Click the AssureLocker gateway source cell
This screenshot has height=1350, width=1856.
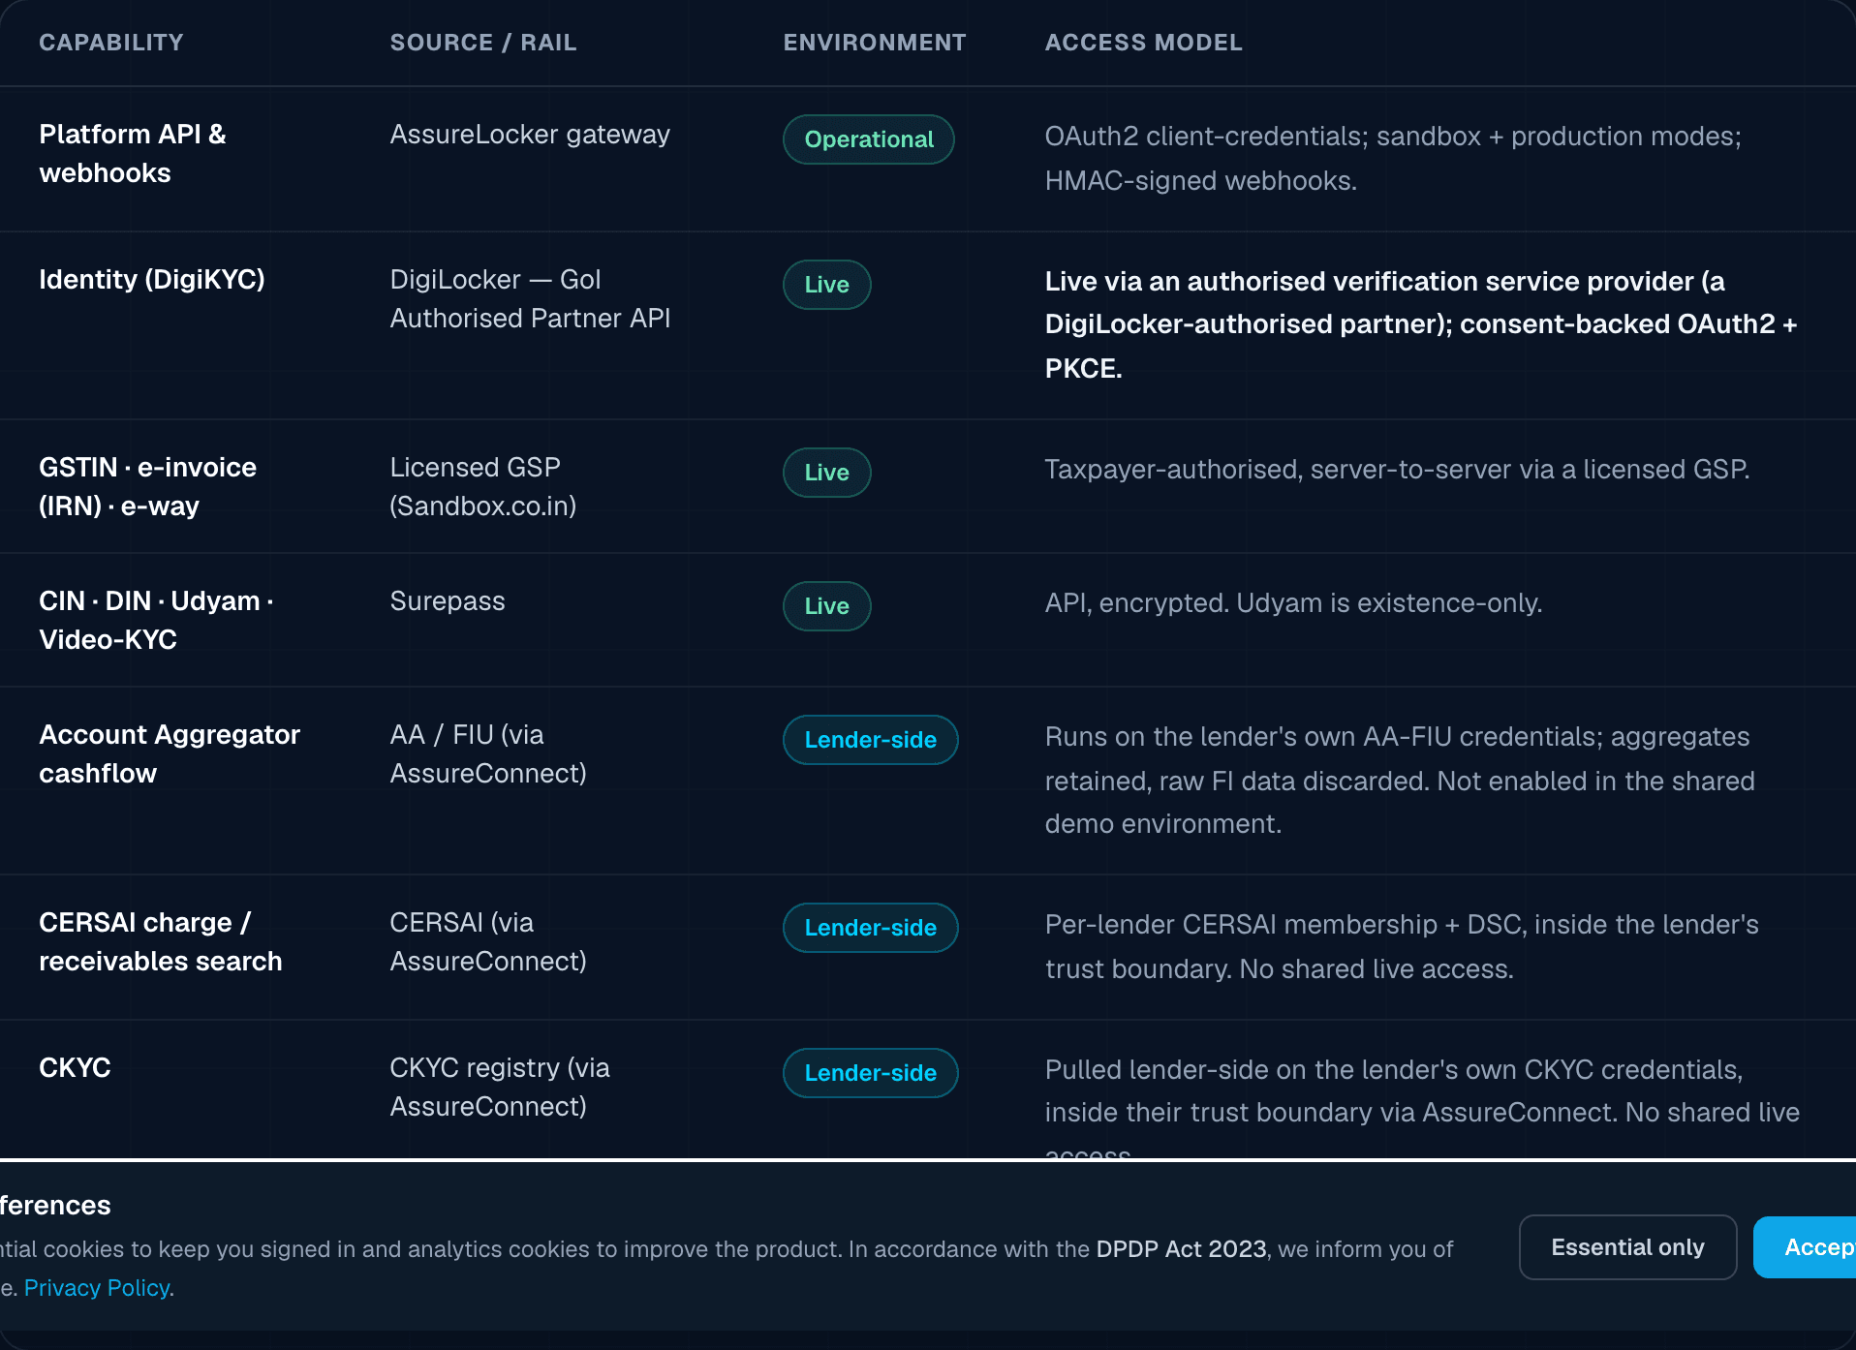point(530,134)
